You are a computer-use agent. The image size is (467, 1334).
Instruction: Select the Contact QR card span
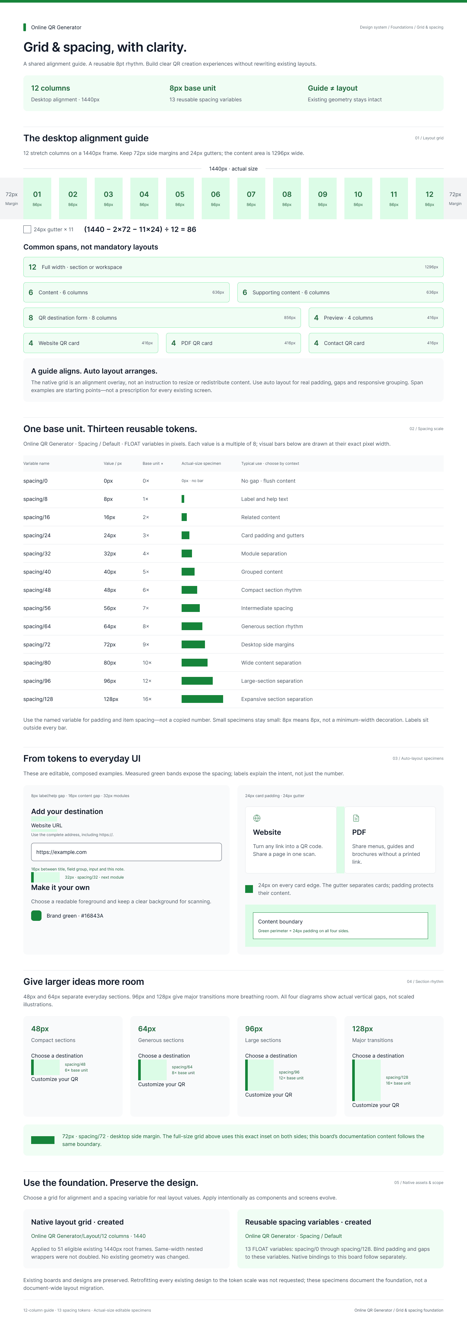(x=376, y=343)
